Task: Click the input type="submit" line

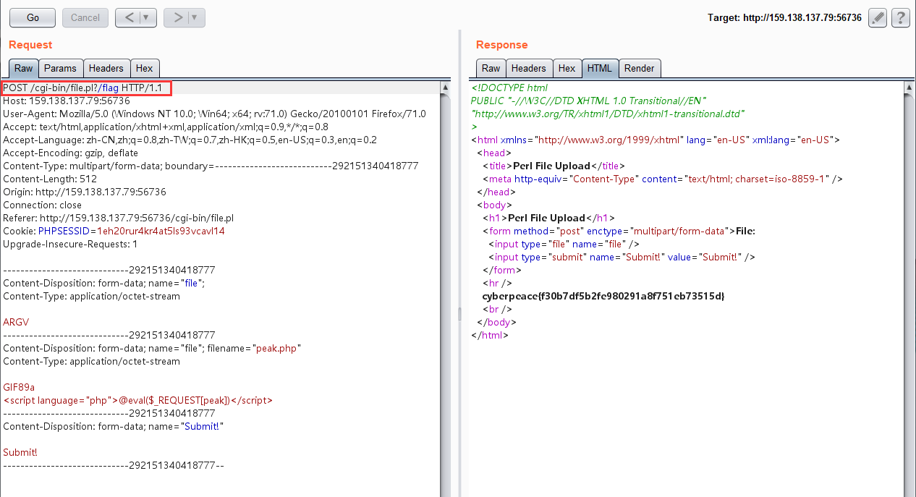Action: (x=622, y=258)
